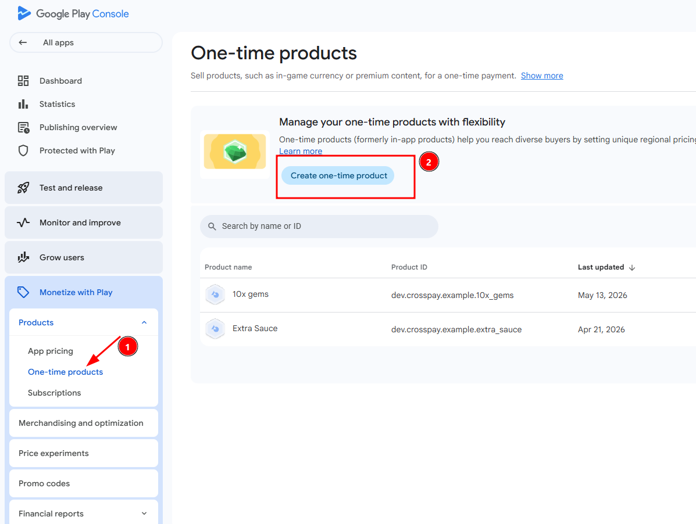Viewport: 696px width, 524px height.
Task: Expand the Financial reports chevron
Action: 144,514
